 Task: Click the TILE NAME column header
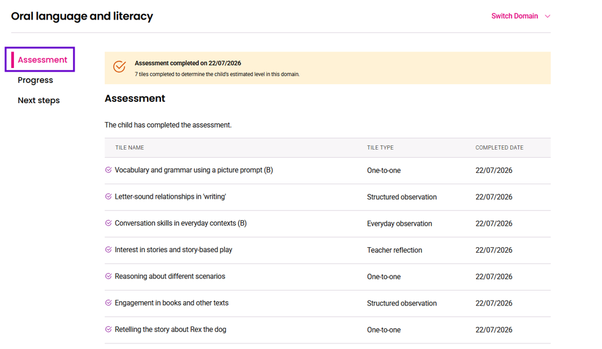pyautogui.click(x=130, y=148)
